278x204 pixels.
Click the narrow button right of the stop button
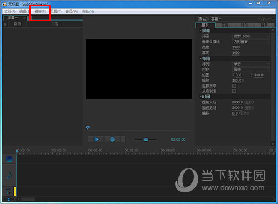coord(122,140)
